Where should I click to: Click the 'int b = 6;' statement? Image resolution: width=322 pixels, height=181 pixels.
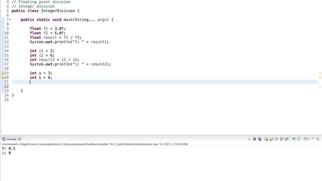(41, 77)
